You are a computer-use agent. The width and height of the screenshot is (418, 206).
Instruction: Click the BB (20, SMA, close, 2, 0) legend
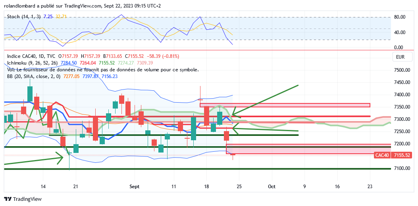(34, 76)
